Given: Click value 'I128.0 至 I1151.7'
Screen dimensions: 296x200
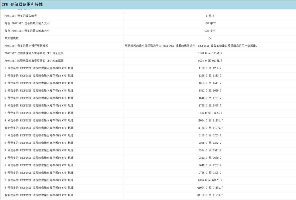Looking at the screenshot, I should 210,53.
